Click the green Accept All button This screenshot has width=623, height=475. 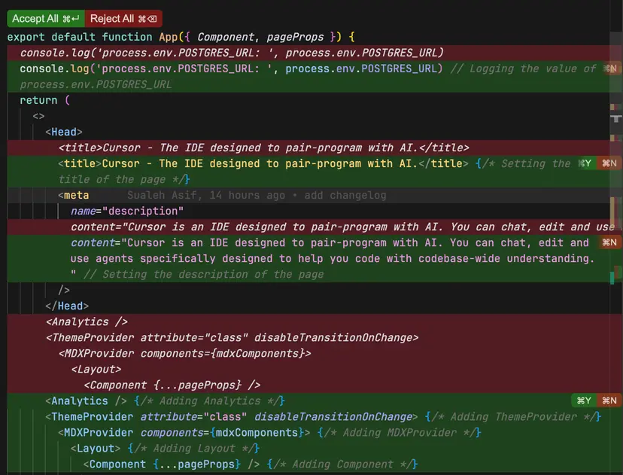[x=46, y=19]
